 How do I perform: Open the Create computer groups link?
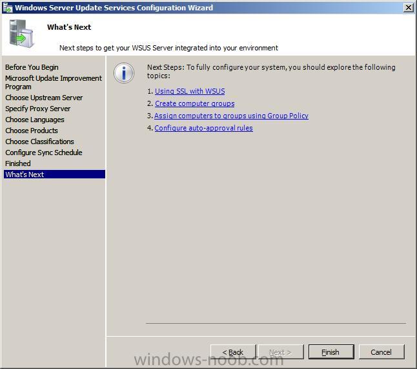195,103
